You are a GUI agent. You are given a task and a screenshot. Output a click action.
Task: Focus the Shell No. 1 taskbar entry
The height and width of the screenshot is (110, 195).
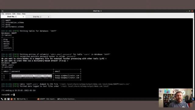22,99
